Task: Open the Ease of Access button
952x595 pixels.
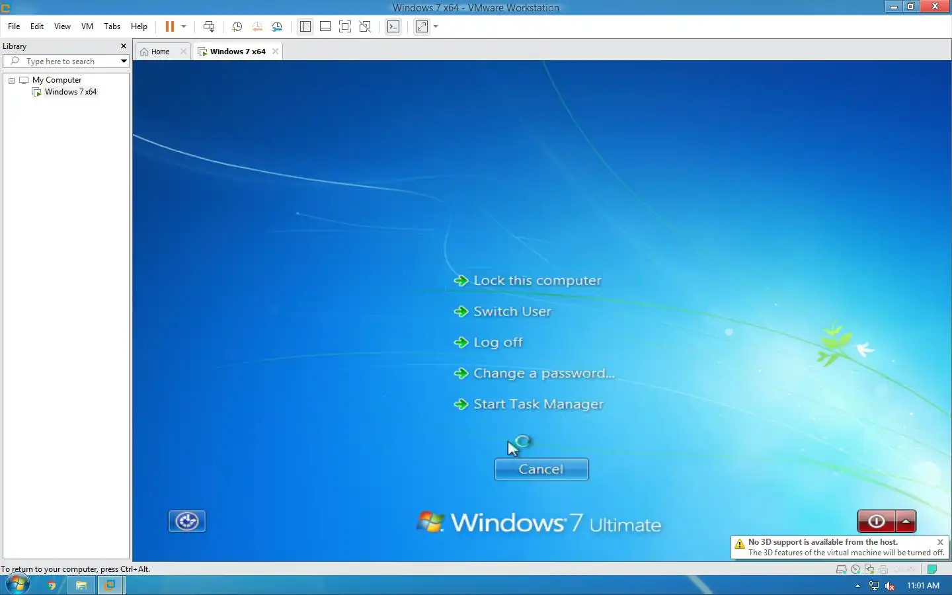Action: tap(187, 521)
